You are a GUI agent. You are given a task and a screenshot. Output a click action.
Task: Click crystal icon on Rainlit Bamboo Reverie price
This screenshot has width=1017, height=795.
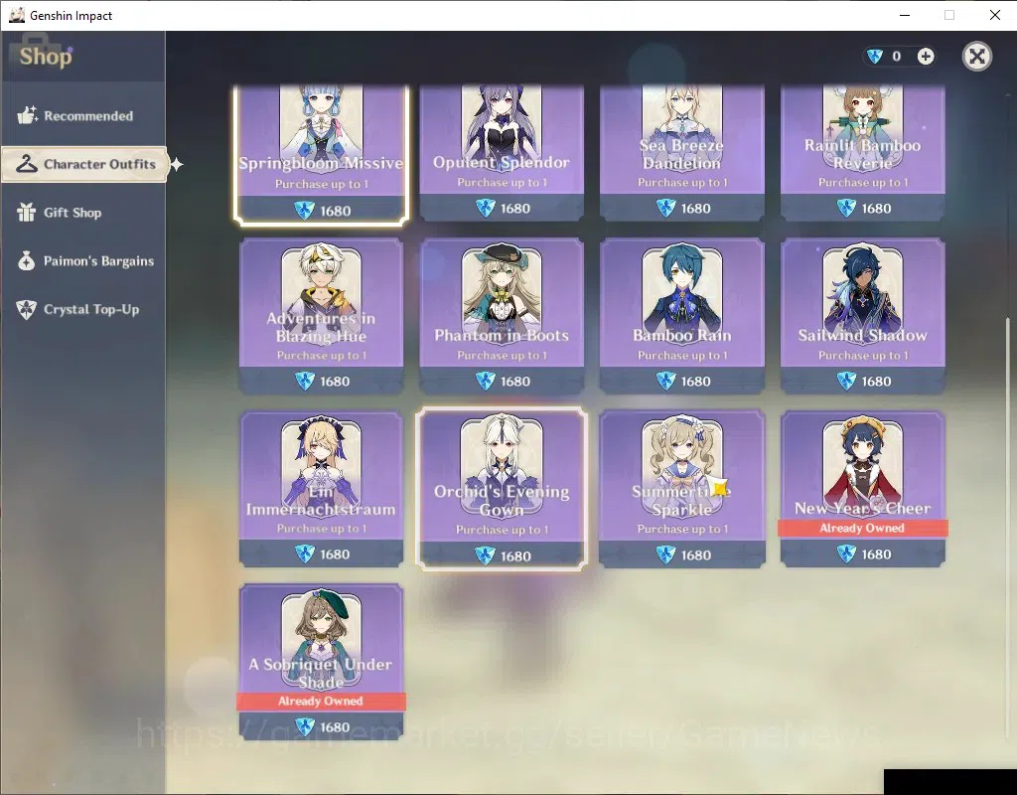click(846, 209)
